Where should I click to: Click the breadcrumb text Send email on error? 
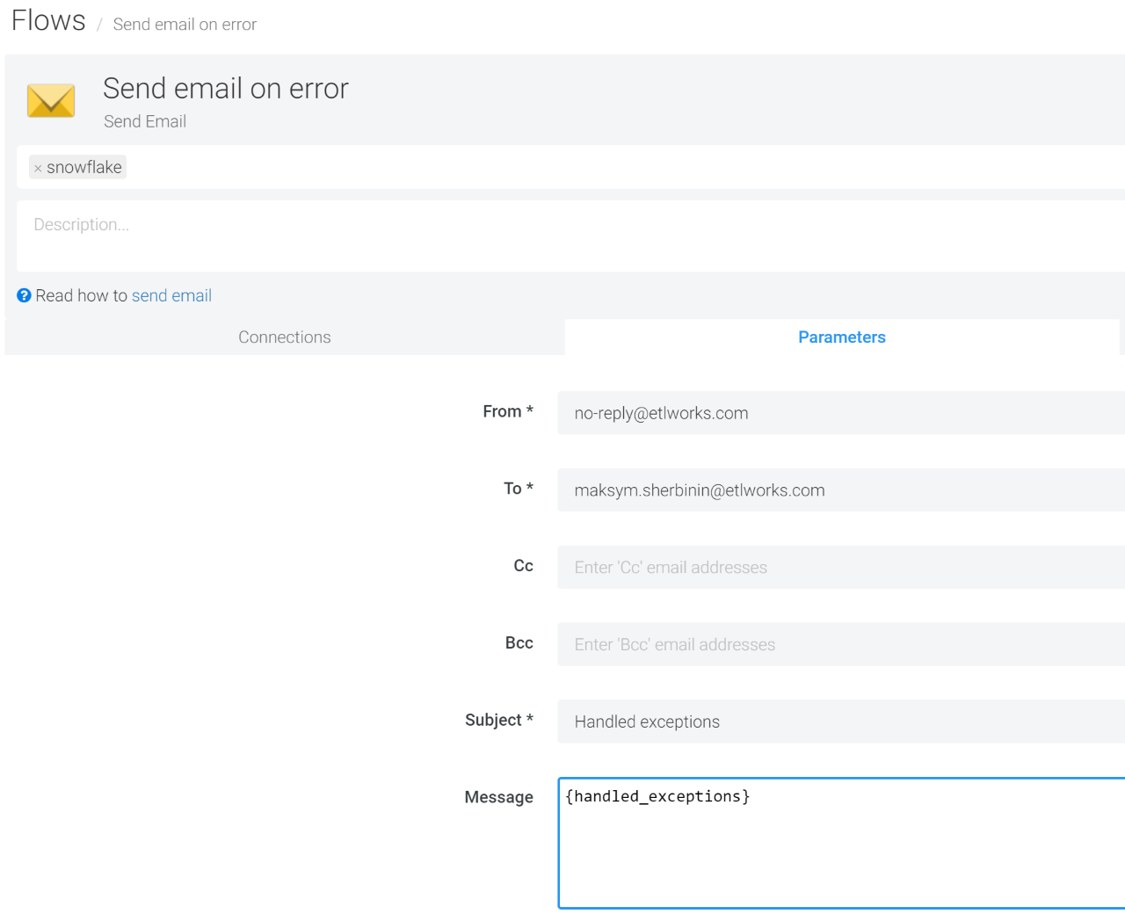pyautogui.click(x=185, y=25)
